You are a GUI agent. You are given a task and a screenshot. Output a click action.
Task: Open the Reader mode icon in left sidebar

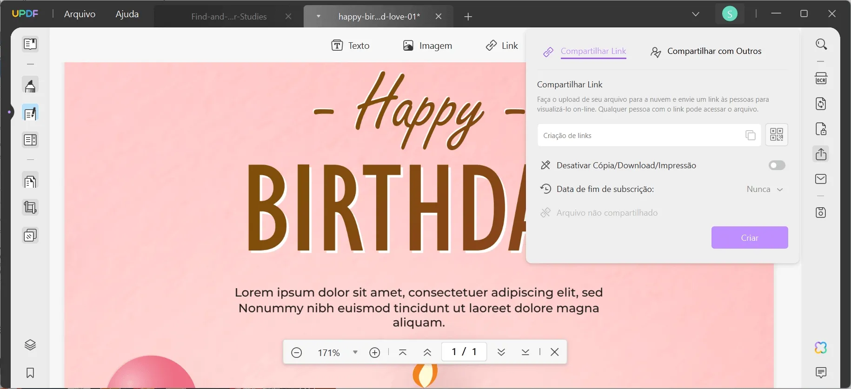(x=30, y=44)
